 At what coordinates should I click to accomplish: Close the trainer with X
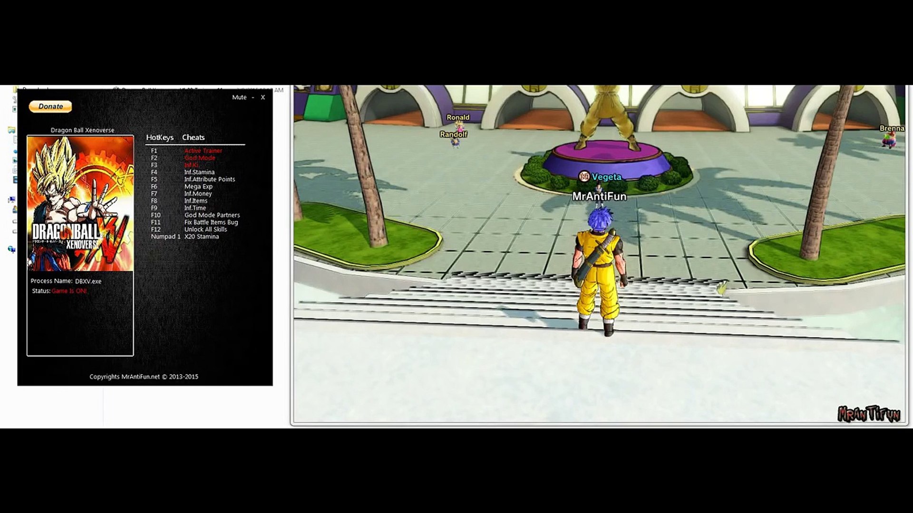tap(262, 97)
